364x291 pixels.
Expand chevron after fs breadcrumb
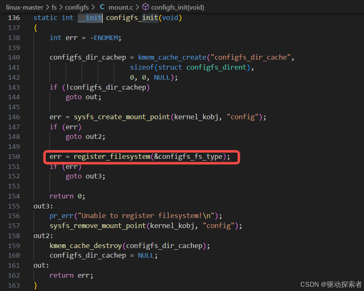click(x=61, y=8)
